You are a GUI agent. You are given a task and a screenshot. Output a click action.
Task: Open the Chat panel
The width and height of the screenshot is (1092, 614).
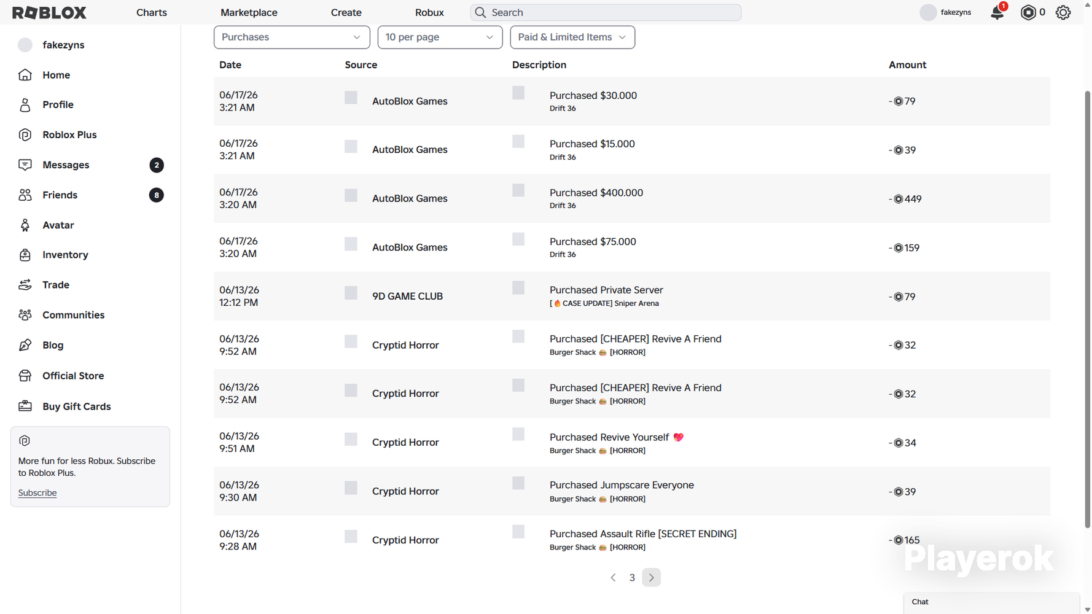click(x=991, y=602)
